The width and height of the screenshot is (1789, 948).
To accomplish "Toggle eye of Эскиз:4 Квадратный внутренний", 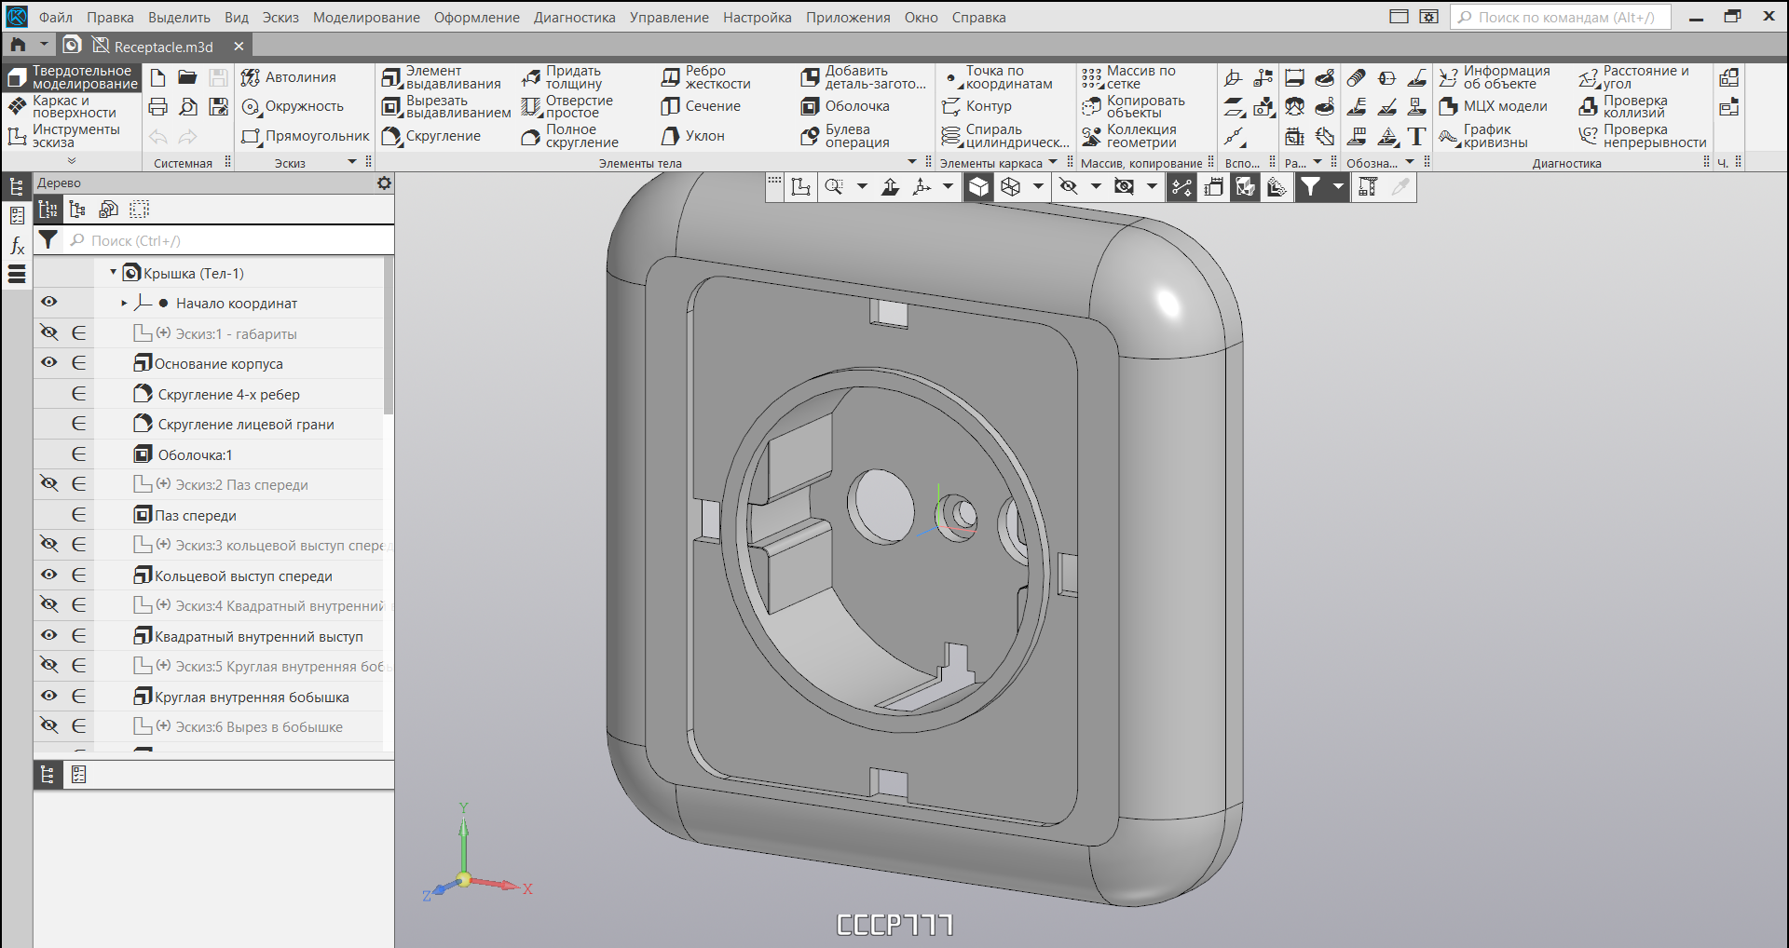I will [x=49, y=604].
